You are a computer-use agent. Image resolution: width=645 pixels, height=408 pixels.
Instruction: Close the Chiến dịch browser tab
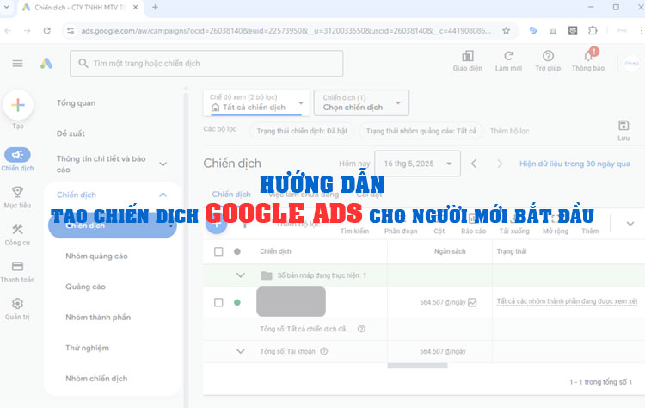135,7
